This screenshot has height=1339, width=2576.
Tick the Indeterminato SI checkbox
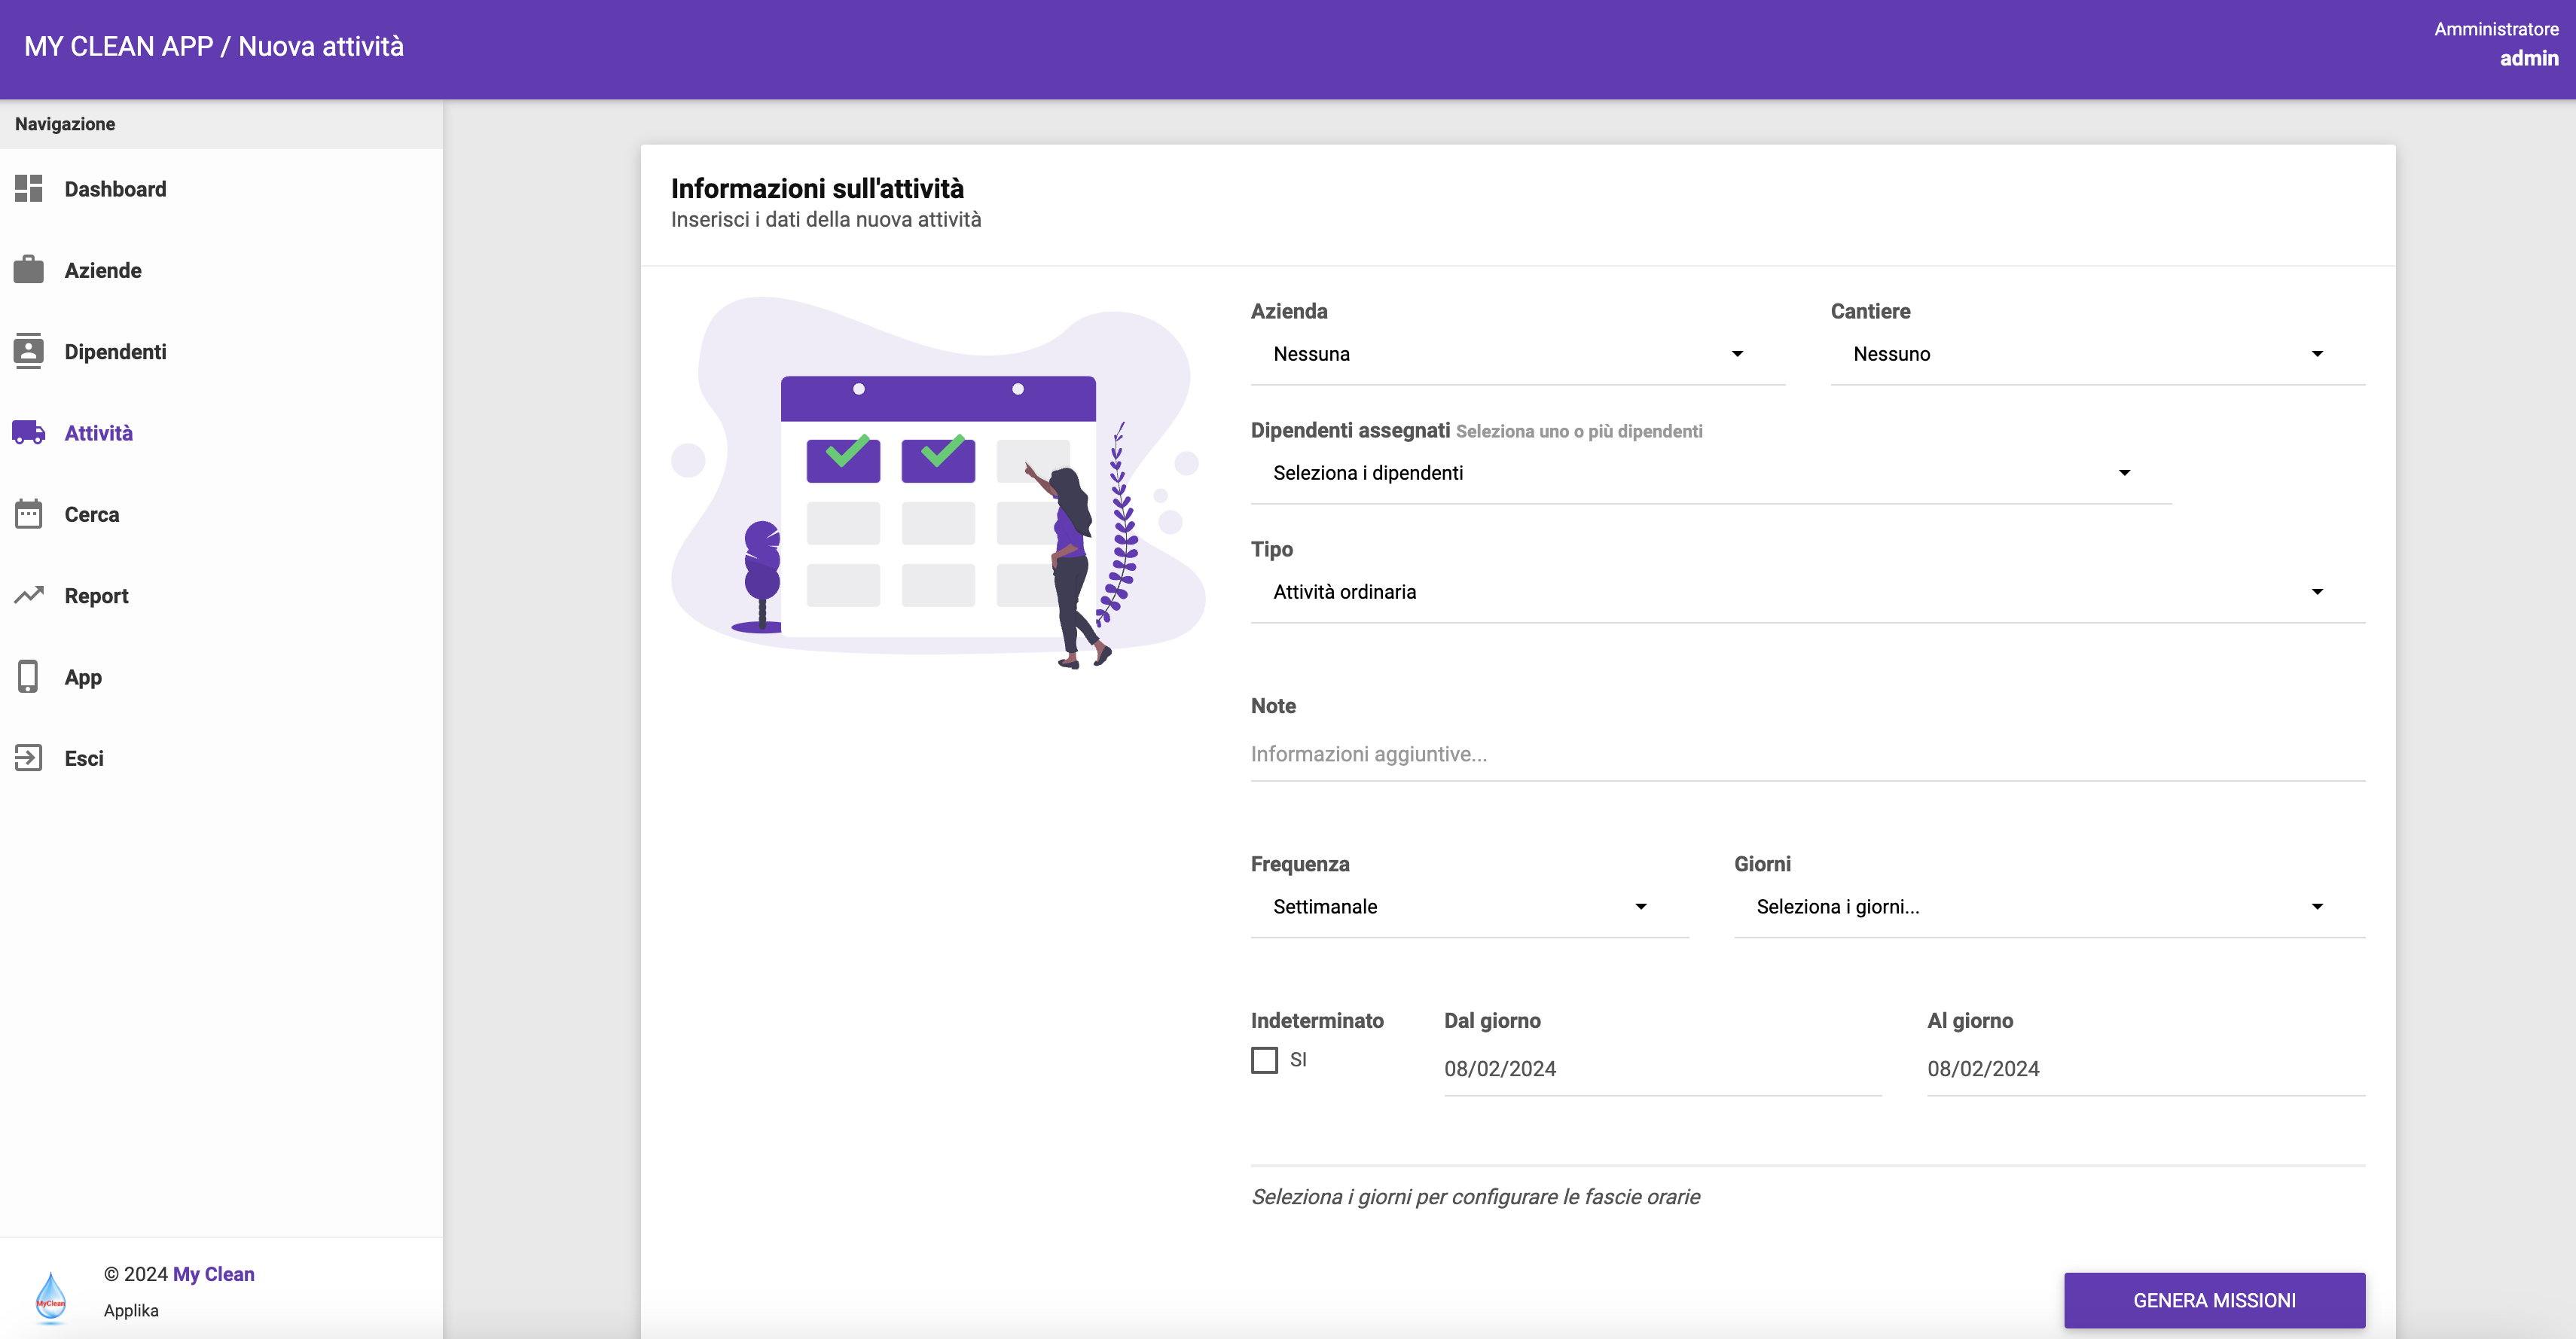[x=1264, y=1059]
